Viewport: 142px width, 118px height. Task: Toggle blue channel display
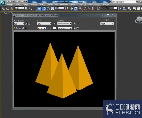(45, 28)
